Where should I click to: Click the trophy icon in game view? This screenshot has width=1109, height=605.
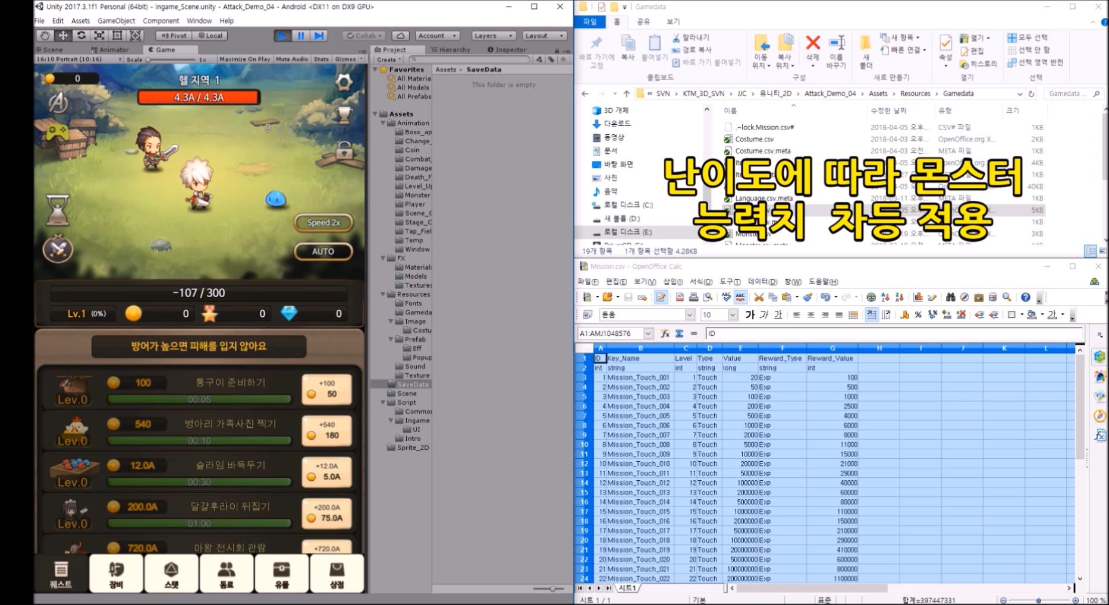pyautogui.click(x=344, y=114)
